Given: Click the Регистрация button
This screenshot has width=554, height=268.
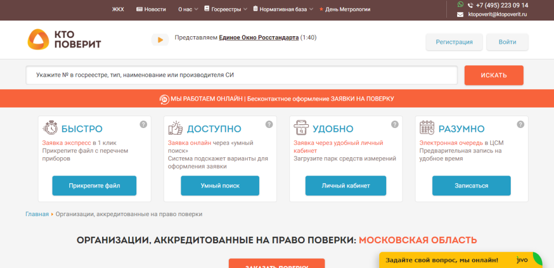Looking at the screenshot, I should click(454, 42).
